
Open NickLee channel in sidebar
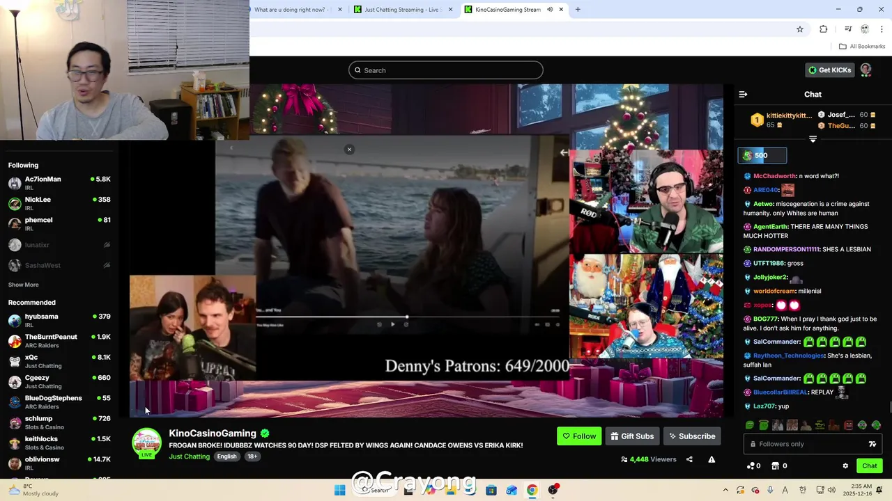(59, 203)
